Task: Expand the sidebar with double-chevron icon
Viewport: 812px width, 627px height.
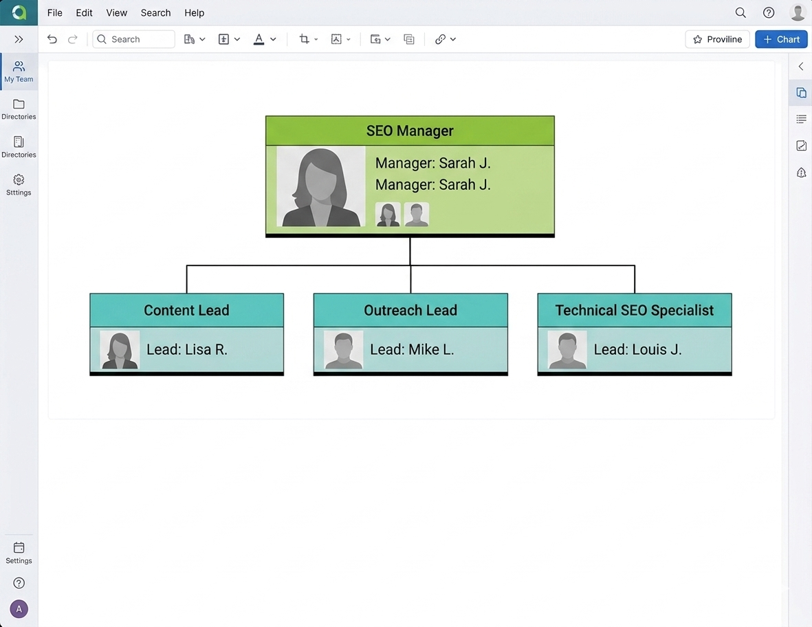Action: point(19,39)
